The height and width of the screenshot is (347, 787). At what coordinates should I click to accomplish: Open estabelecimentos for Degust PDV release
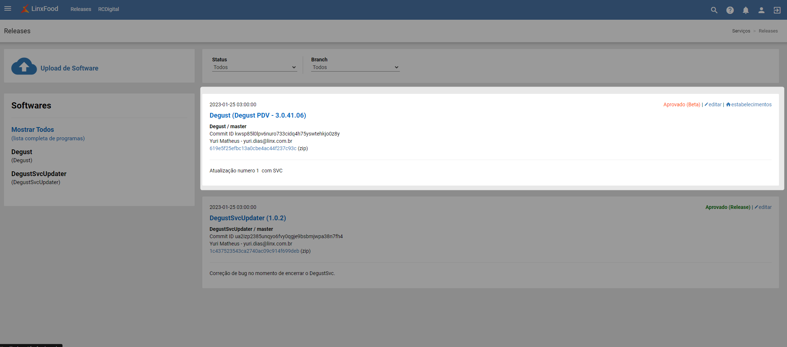[749, 104]
